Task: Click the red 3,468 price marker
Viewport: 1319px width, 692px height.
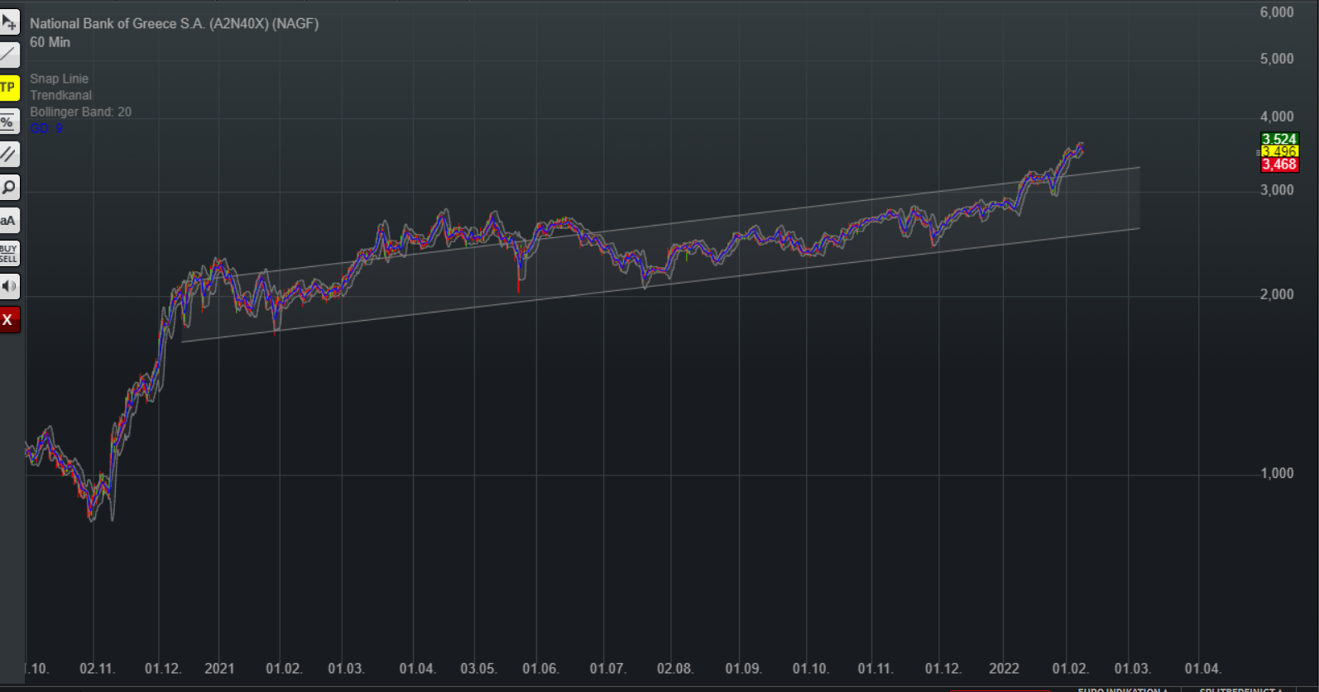Action: pyautogui.click(x=1278, y=165)
